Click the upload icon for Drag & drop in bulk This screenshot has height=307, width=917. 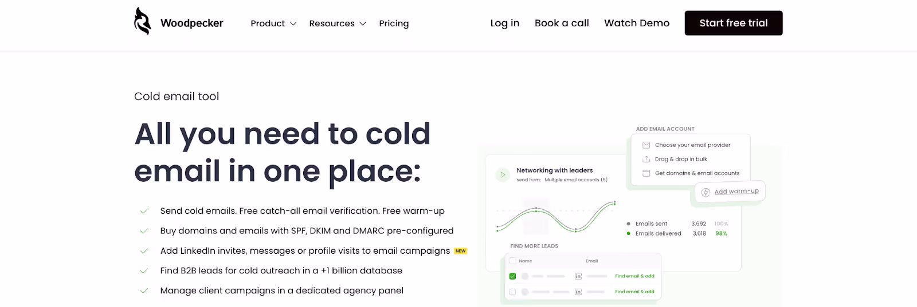click(646, 159)
